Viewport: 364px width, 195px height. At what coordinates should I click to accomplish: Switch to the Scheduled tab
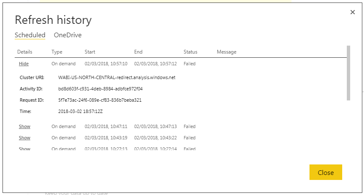[x=30, y=35]
